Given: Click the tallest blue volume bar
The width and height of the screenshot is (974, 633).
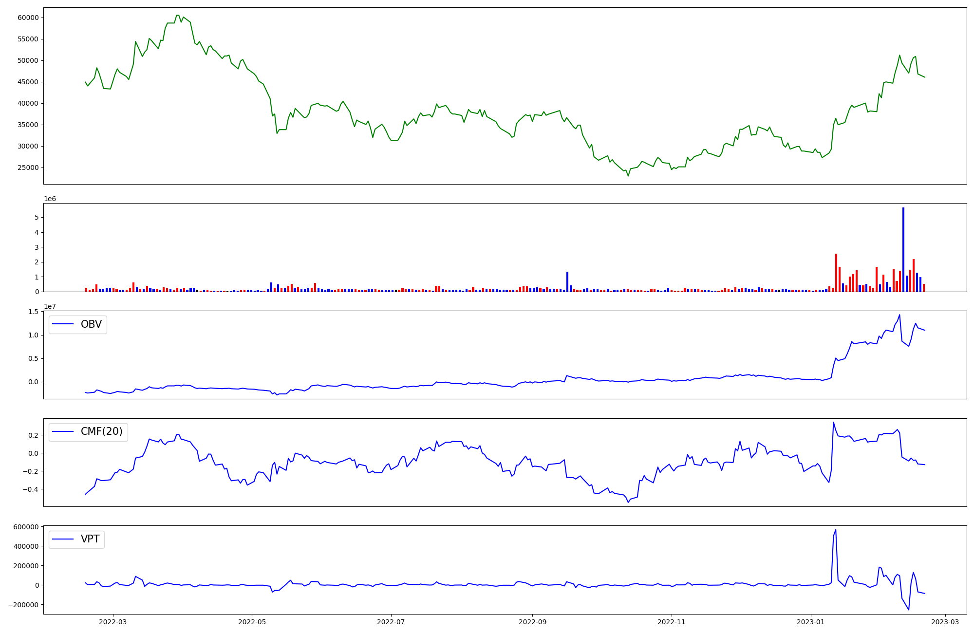Looking at the screenshot, I should [x=903, y=249].
